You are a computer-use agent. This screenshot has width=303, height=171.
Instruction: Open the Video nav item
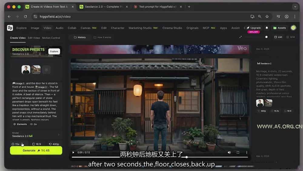point(47,28)
